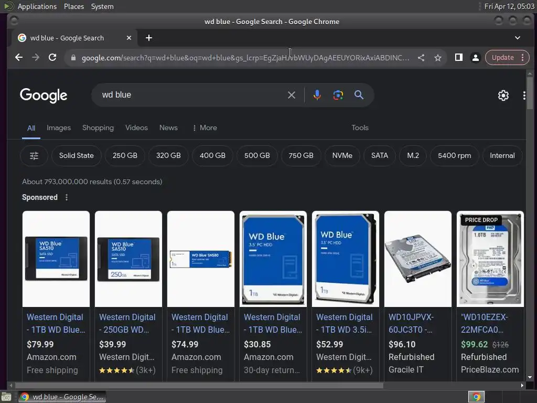Apply the 500 GB filter chip

[x=257, y=155]
